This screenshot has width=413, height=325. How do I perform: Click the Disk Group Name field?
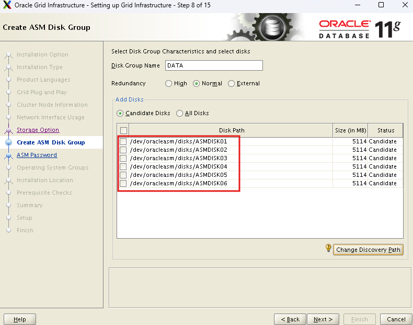(214, 65)
